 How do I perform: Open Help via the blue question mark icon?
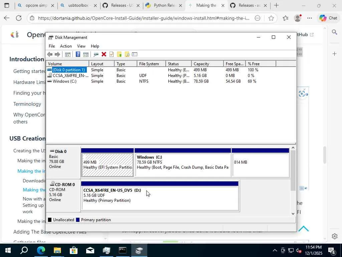pos(78,55)
